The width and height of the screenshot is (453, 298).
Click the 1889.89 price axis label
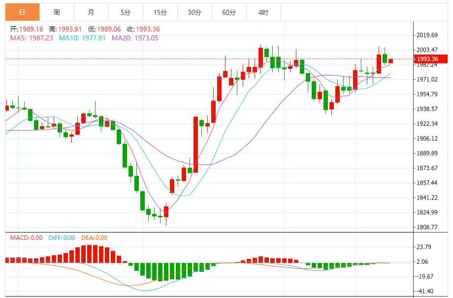(x=427, y=154)
